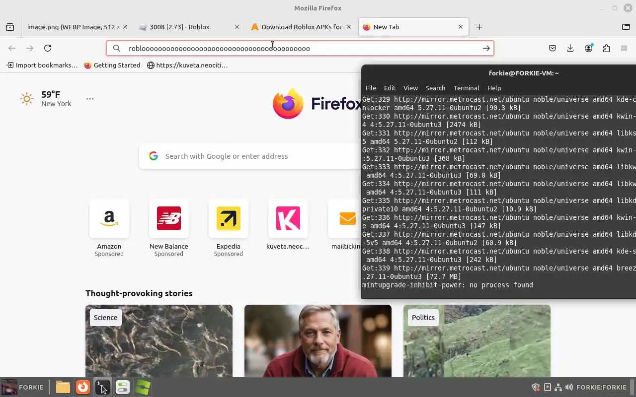Click terminal title forkie@FORKIE-VM
636x397 pixels.
click(x=524, y=73)
